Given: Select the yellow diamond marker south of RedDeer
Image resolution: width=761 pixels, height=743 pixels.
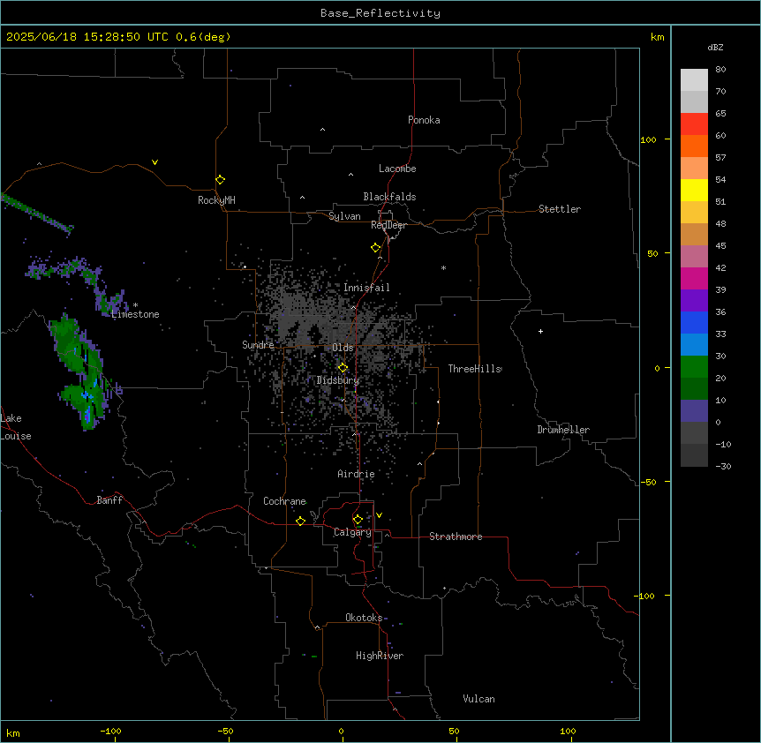Looking at the screenshot, I should [x=376, y=248].
